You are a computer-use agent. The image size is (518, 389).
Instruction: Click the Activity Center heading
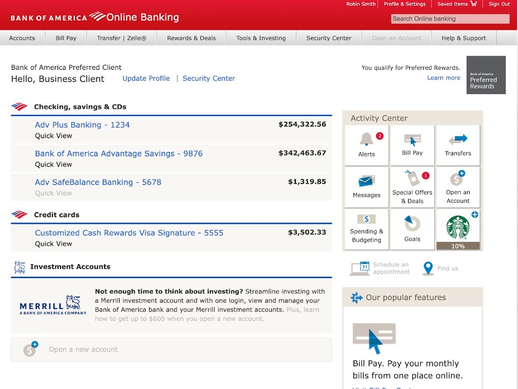[379, 118]
